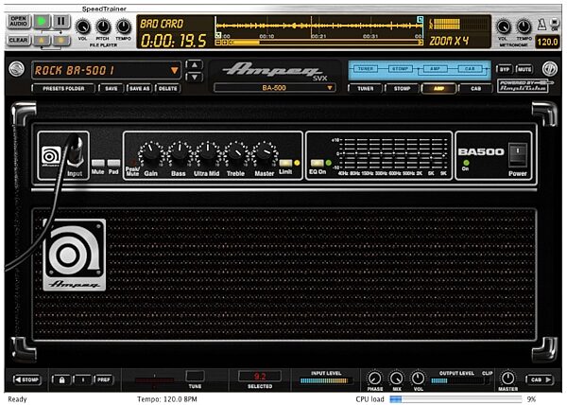Click the amp Treble knob
567x405 pixels.
pyautogui.click(x=235, y=153)
